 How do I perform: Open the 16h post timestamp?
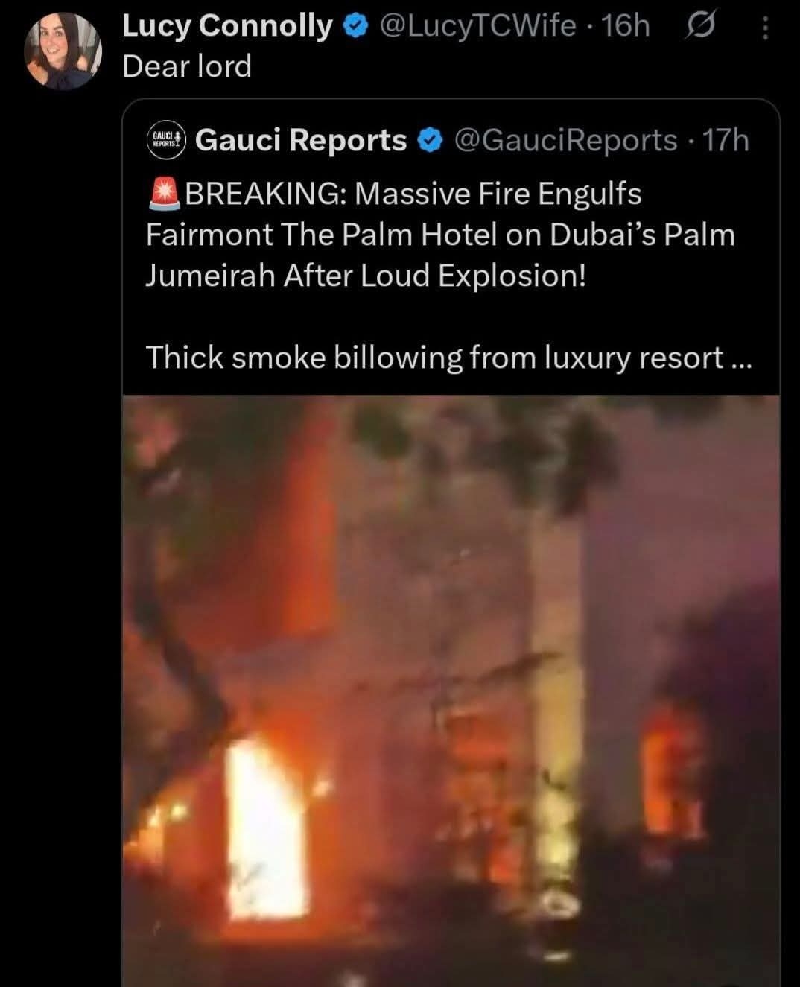(625, 26)
